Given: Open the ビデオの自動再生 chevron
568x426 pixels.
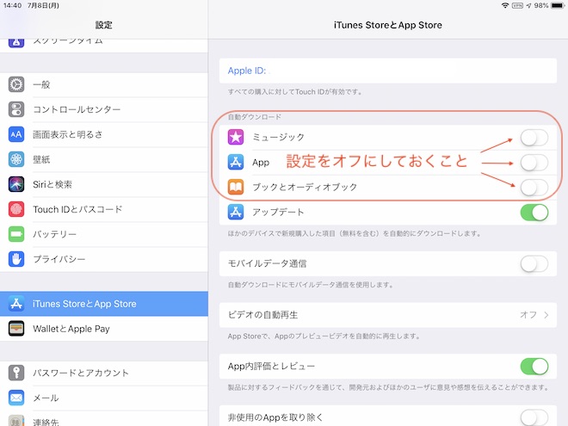Looking at the screenshot, I should [x=546, y=315].
